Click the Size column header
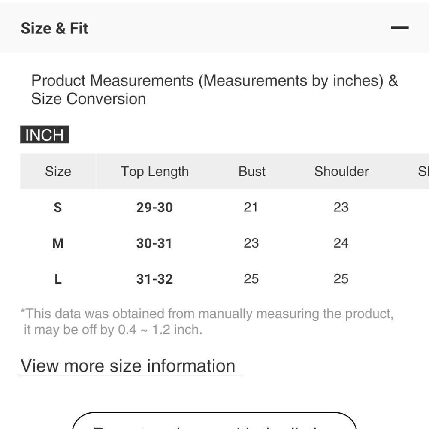Screen dimensions: 429x429 point(58,171)
